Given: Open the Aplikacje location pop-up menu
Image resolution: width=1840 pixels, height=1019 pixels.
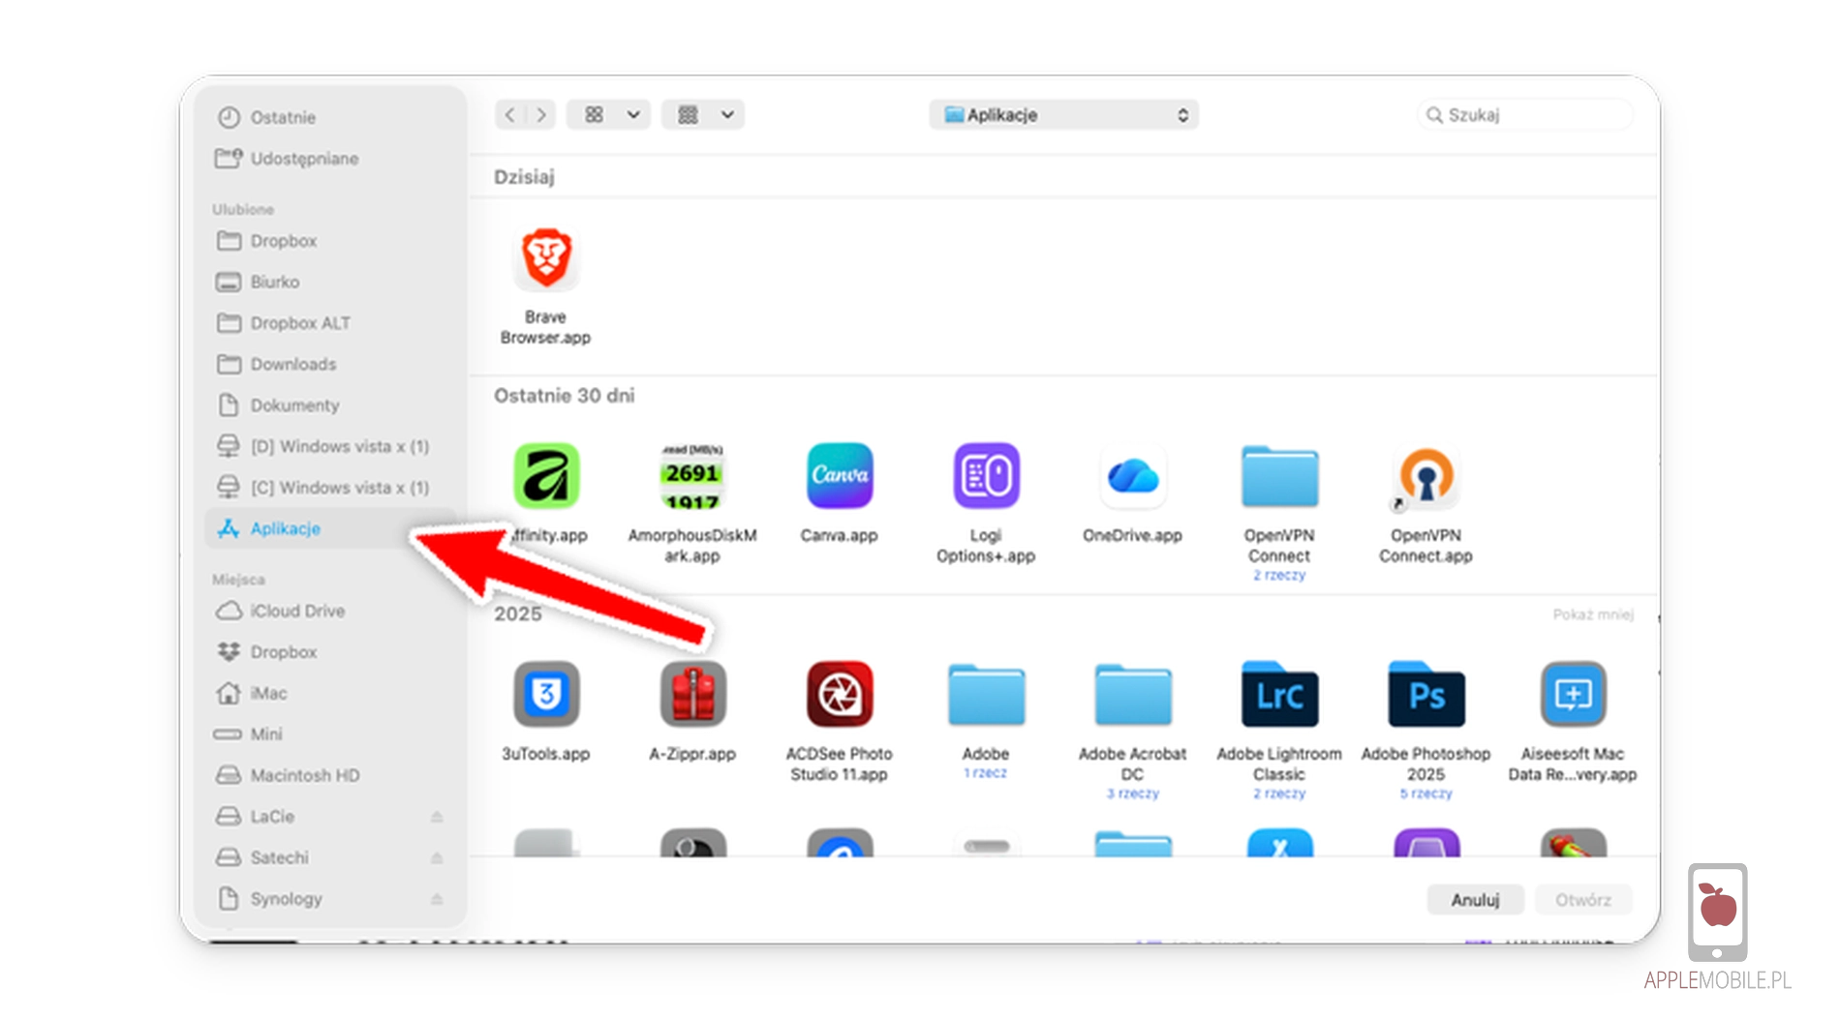Looking at the screenshot, I should click(x=1063, y=115).
